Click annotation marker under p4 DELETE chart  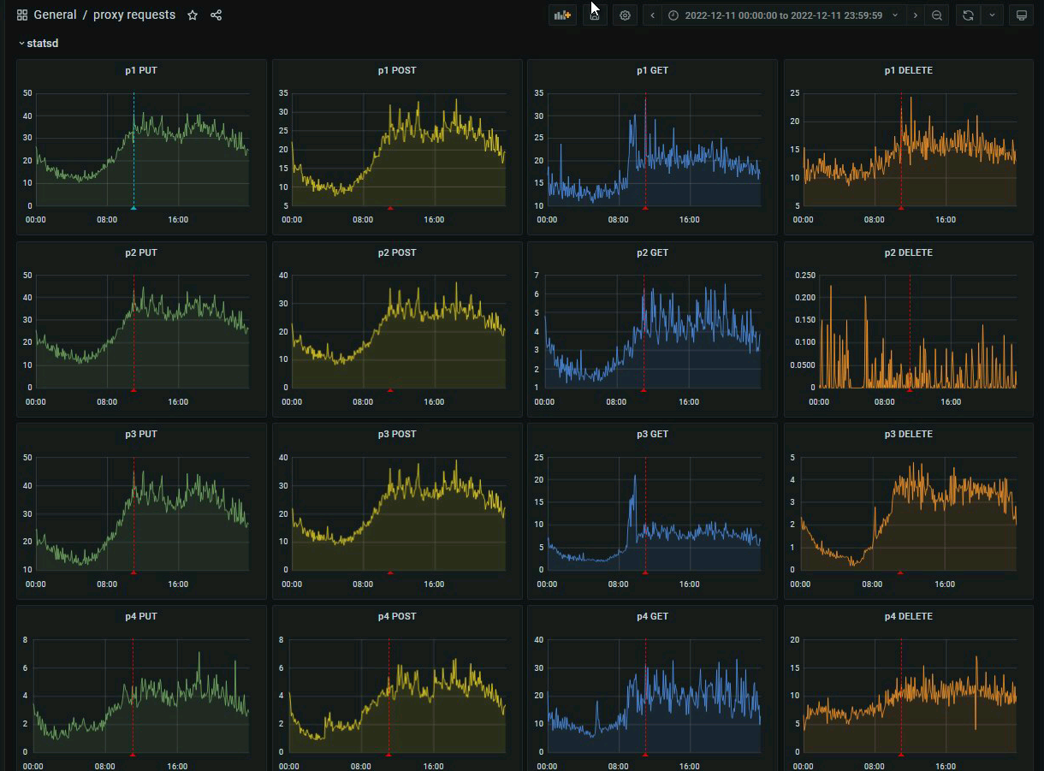click(x=901, y=754)
